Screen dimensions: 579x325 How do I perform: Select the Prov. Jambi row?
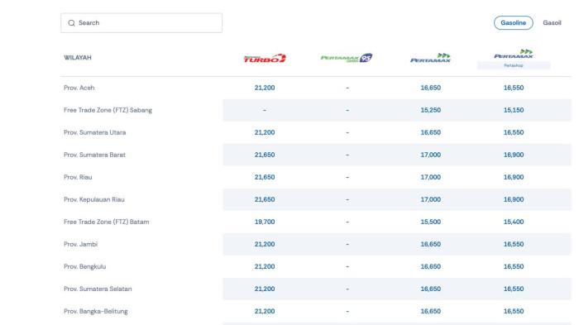click(x=316, y=244)
